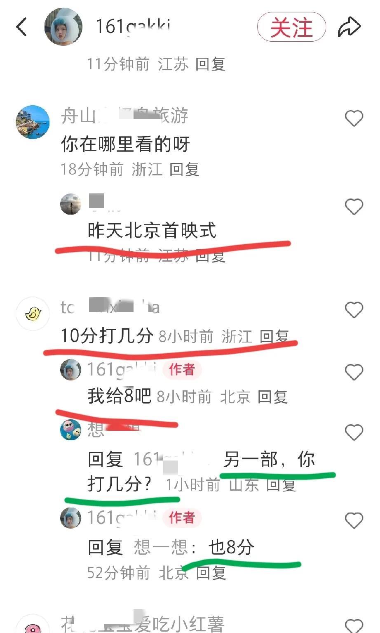
Task: Reply to the 也8分 comment
Action: click(211, 573)
